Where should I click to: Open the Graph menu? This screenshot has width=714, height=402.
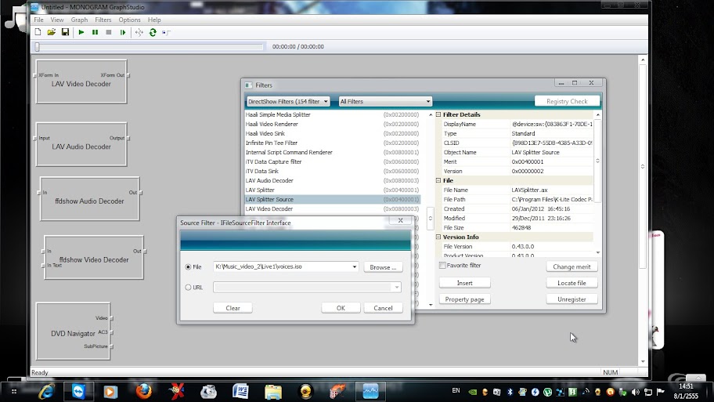[79, 20]
